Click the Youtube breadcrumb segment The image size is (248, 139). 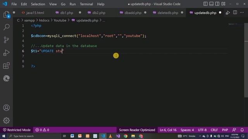pos(60,20)
